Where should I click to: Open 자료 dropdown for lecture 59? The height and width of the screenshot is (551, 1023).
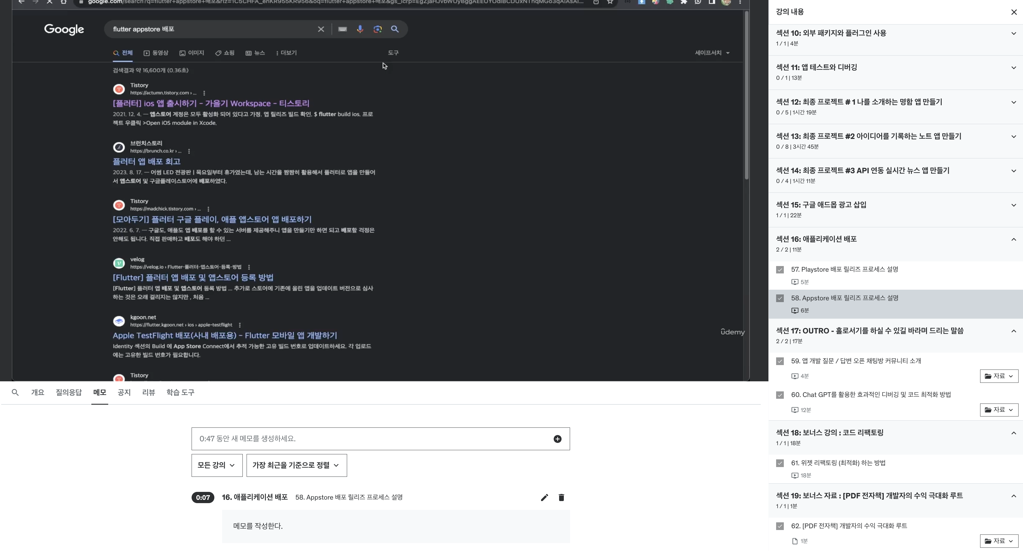pyautogui.click(x=999, y=376)
